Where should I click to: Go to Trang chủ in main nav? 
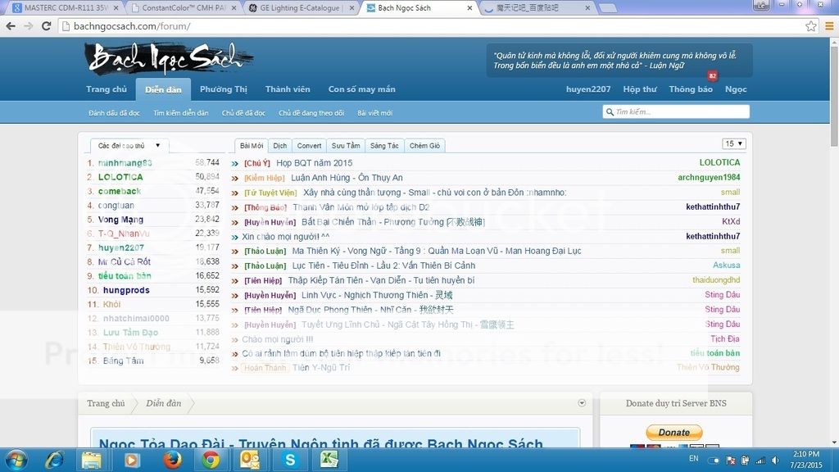(x=107, y=89)
